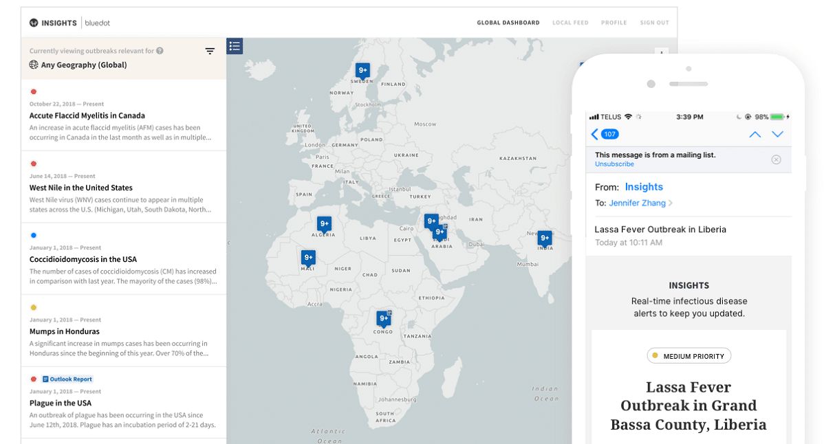The width and height of the screenshot is (824, 444).
Task: Select the 9+ marker over Mali
Action: click(308, 258)
